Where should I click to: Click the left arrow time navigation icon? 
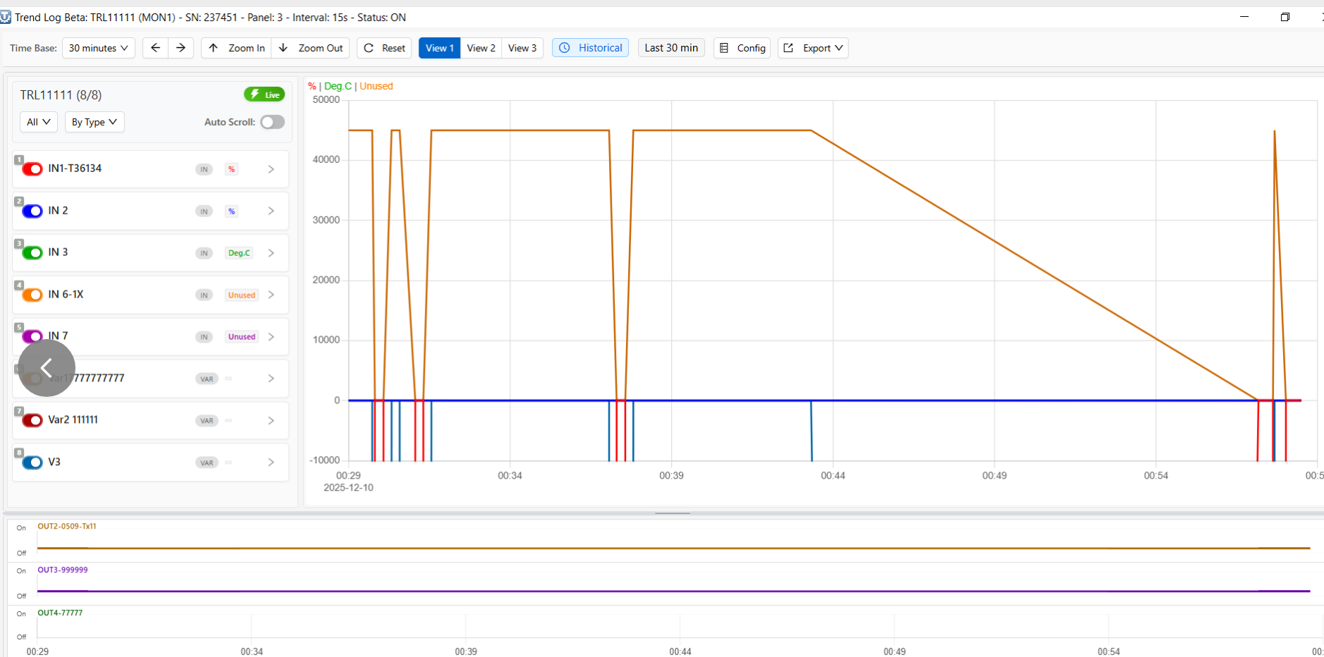pyautogui.click(x=155, y=48)
